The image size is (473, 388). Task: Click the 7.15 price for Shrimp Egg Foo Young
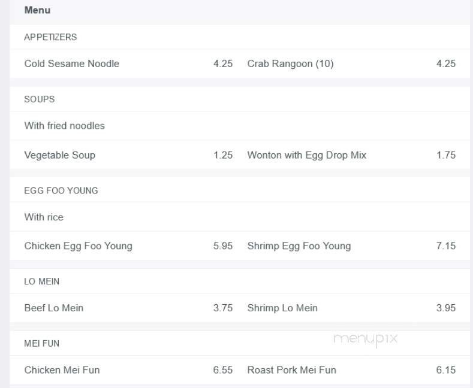(445, 246)
